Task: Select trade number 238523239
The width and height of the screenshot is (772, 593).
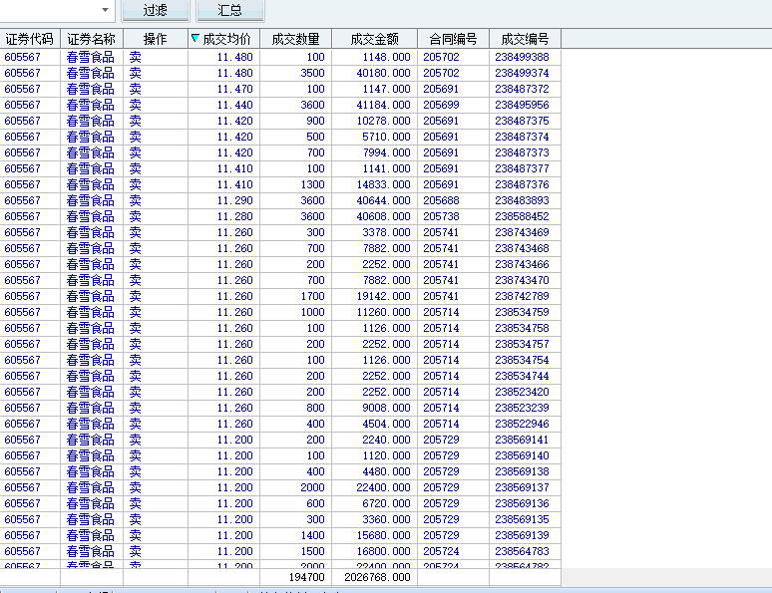Action: click(522, 408)
